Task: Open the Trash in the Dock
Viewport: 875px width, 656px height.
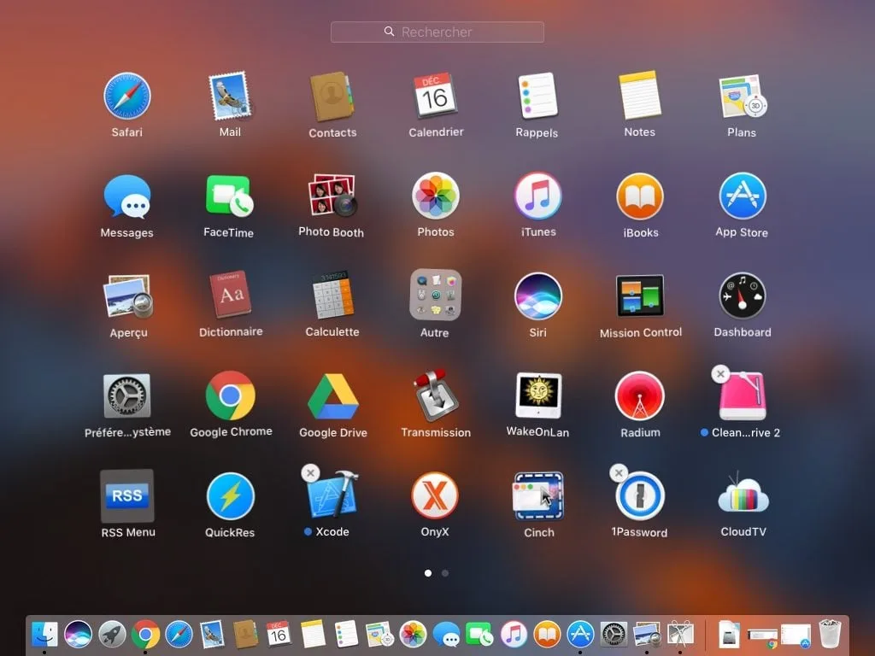Action: (x=830, y=634)
